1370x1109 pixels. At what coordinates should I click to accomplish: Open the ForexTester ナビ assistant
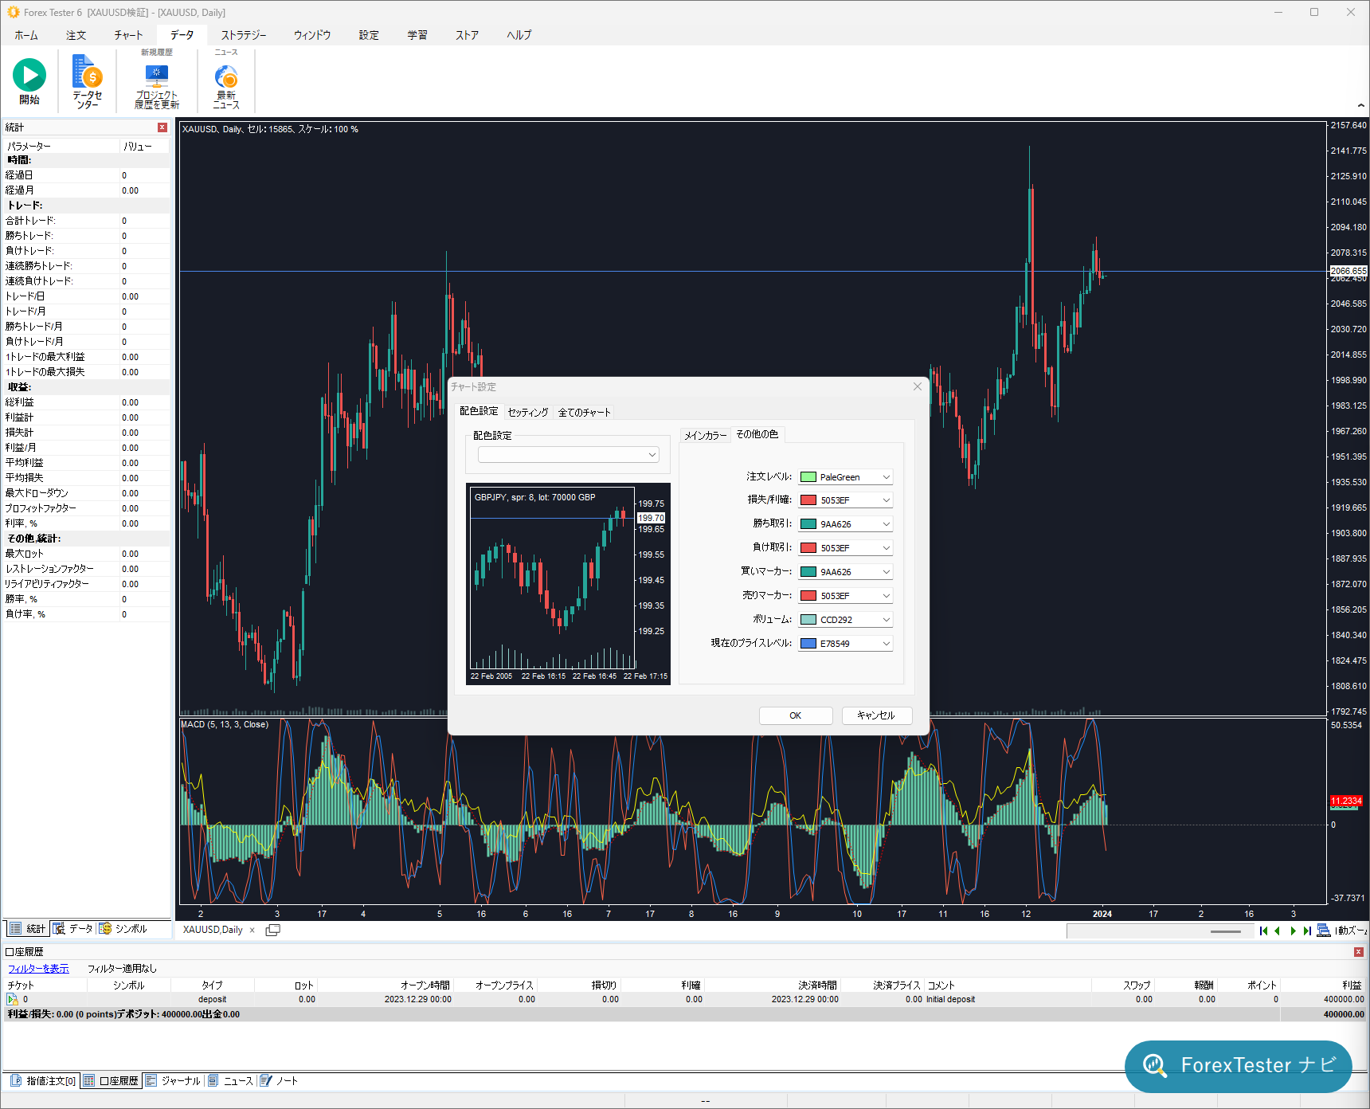(1239, 1066)
